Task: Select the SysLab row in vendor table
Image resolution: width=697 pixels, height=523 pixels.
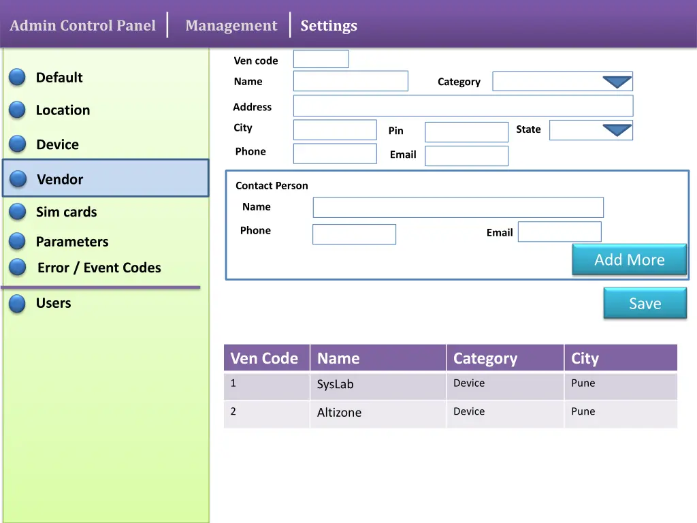Action: tap(377, 385)
